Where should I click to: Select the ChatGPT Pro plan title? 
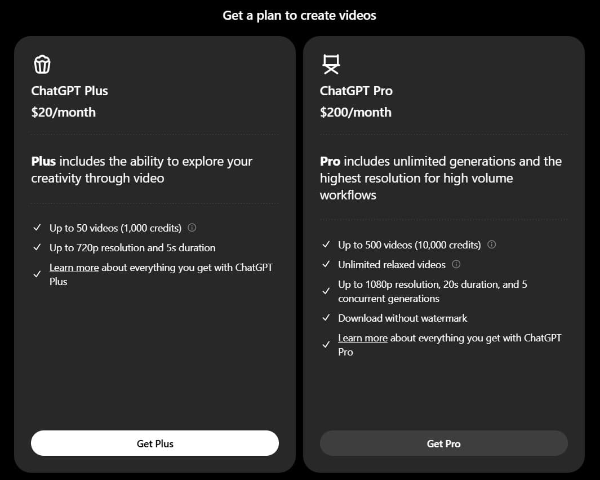coord(356,91)
